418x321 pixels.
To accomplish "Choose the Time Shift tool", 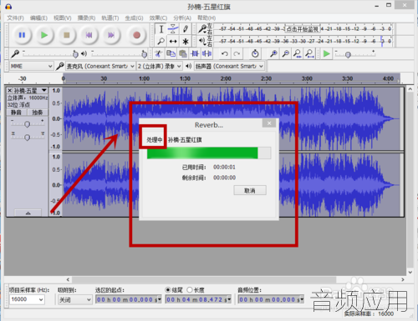I will click(173, 42).
